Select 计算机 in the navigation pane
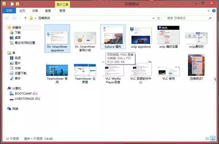Screen dimensions: 219x144 point(17,88)
